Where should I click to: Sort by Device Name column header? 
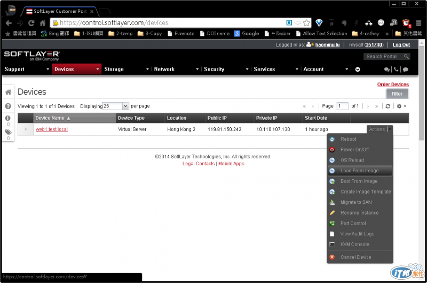tap(74, 118)
